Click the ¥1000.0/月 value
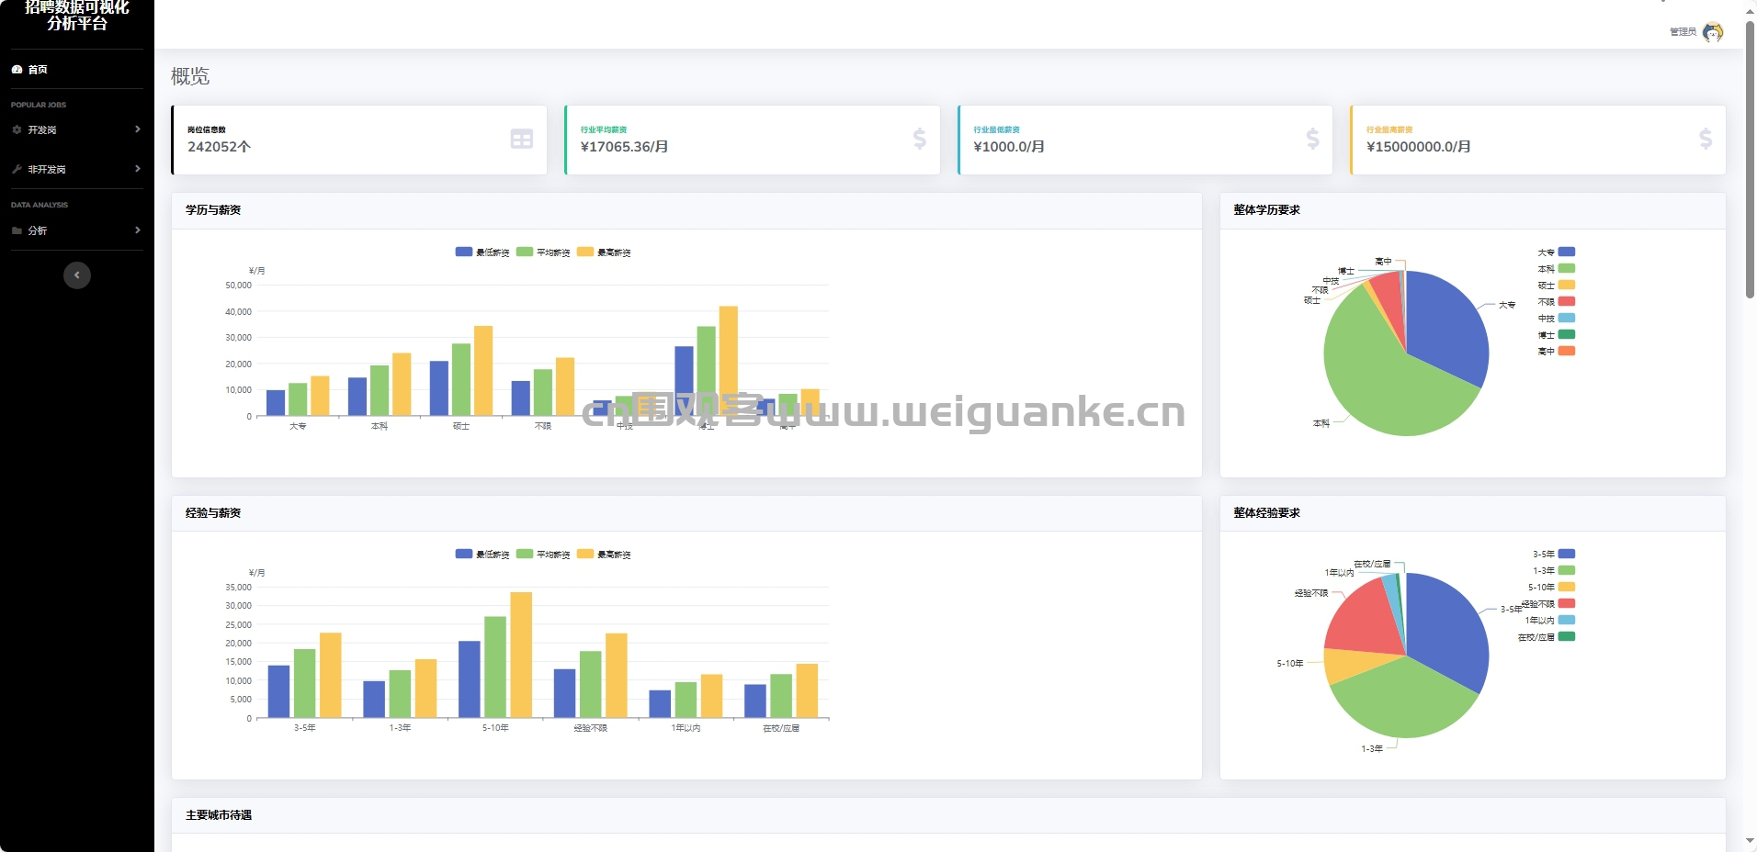Image resolution: width=1757 pixels, height=852 pixels. click(x=1009, y=147)
